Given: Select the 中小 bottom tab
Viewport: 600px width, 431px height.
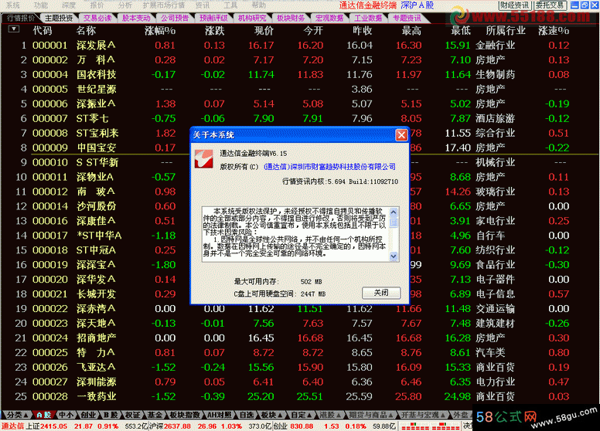Looking at the screenshot, I should pos(66,415).
